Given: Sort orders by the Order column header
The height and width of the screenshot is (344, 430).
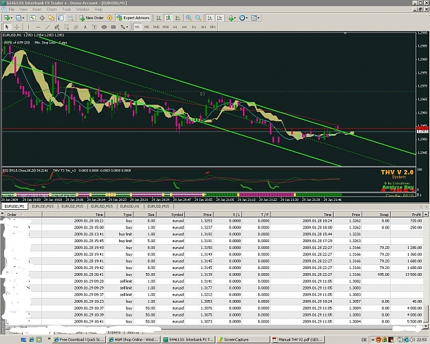Looking at the screenshot, I should (23, 215).
